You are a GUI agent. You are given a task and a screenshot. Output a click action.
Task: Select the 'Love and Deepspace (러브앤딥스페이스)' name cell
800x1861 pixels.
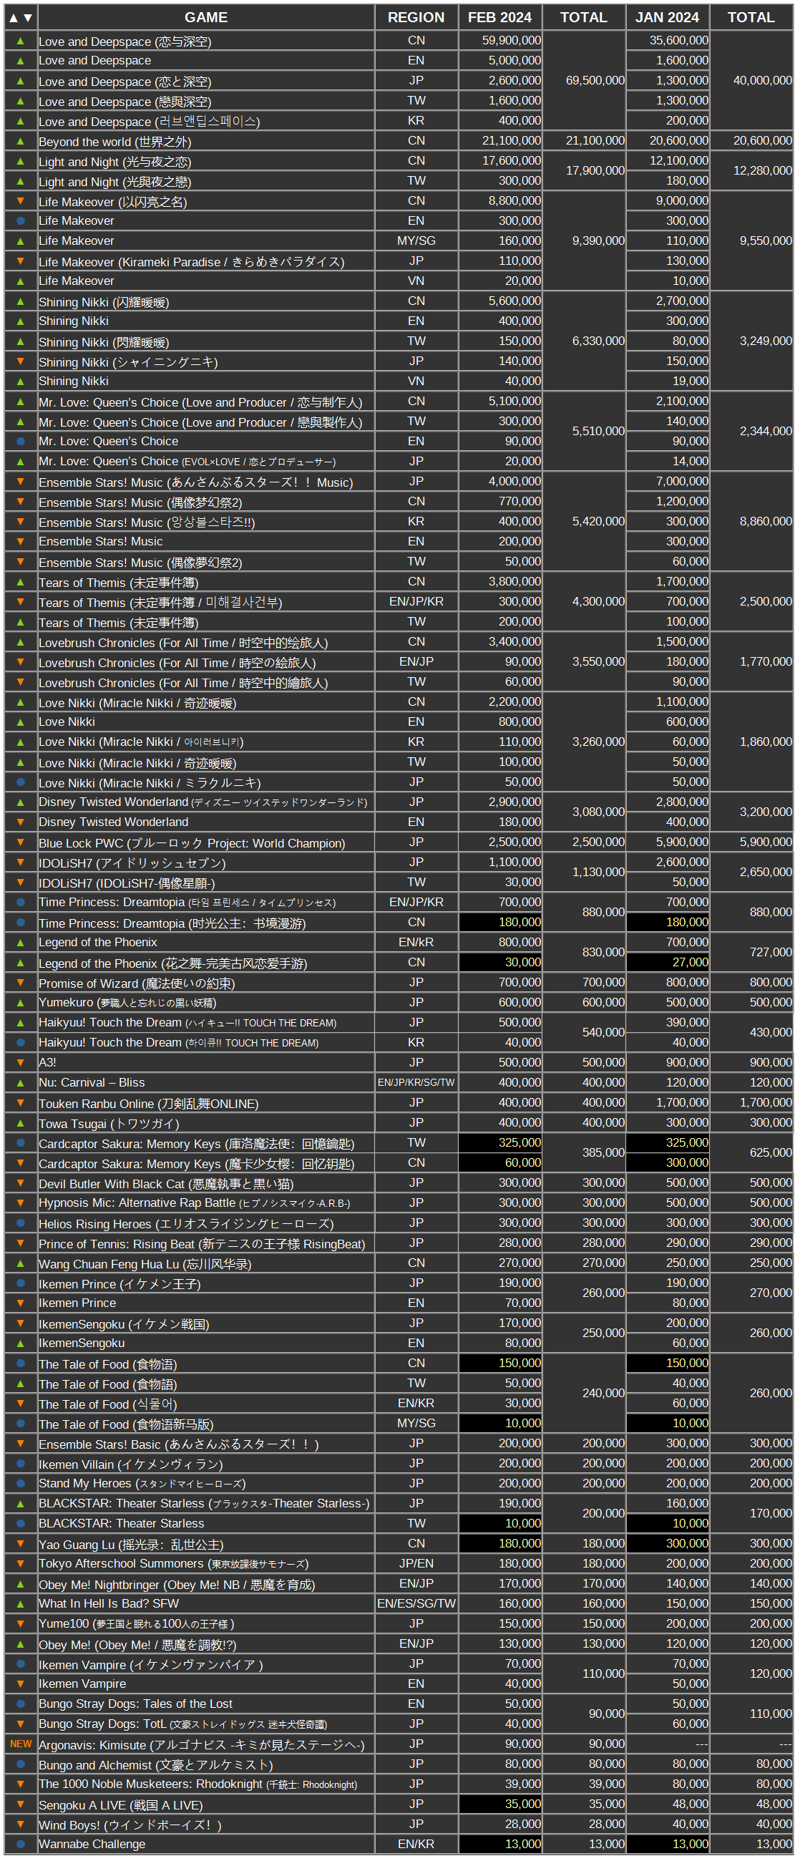coord(206,121)
